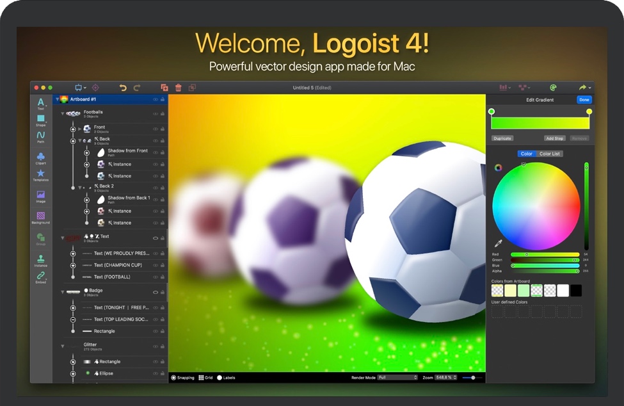
Task: Click the zoom slider in the status bar
Action: coord(472,378)
